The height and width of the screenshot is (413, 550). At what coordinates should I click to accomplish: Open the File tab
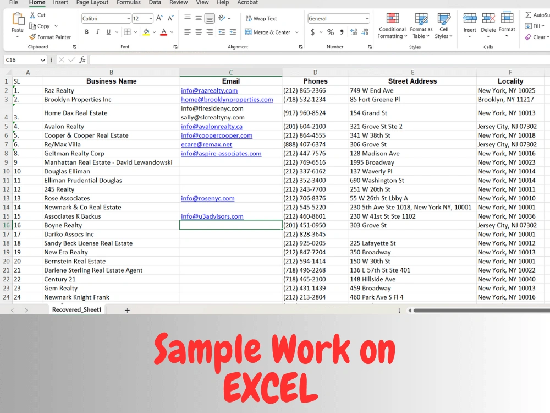[13, 2]
